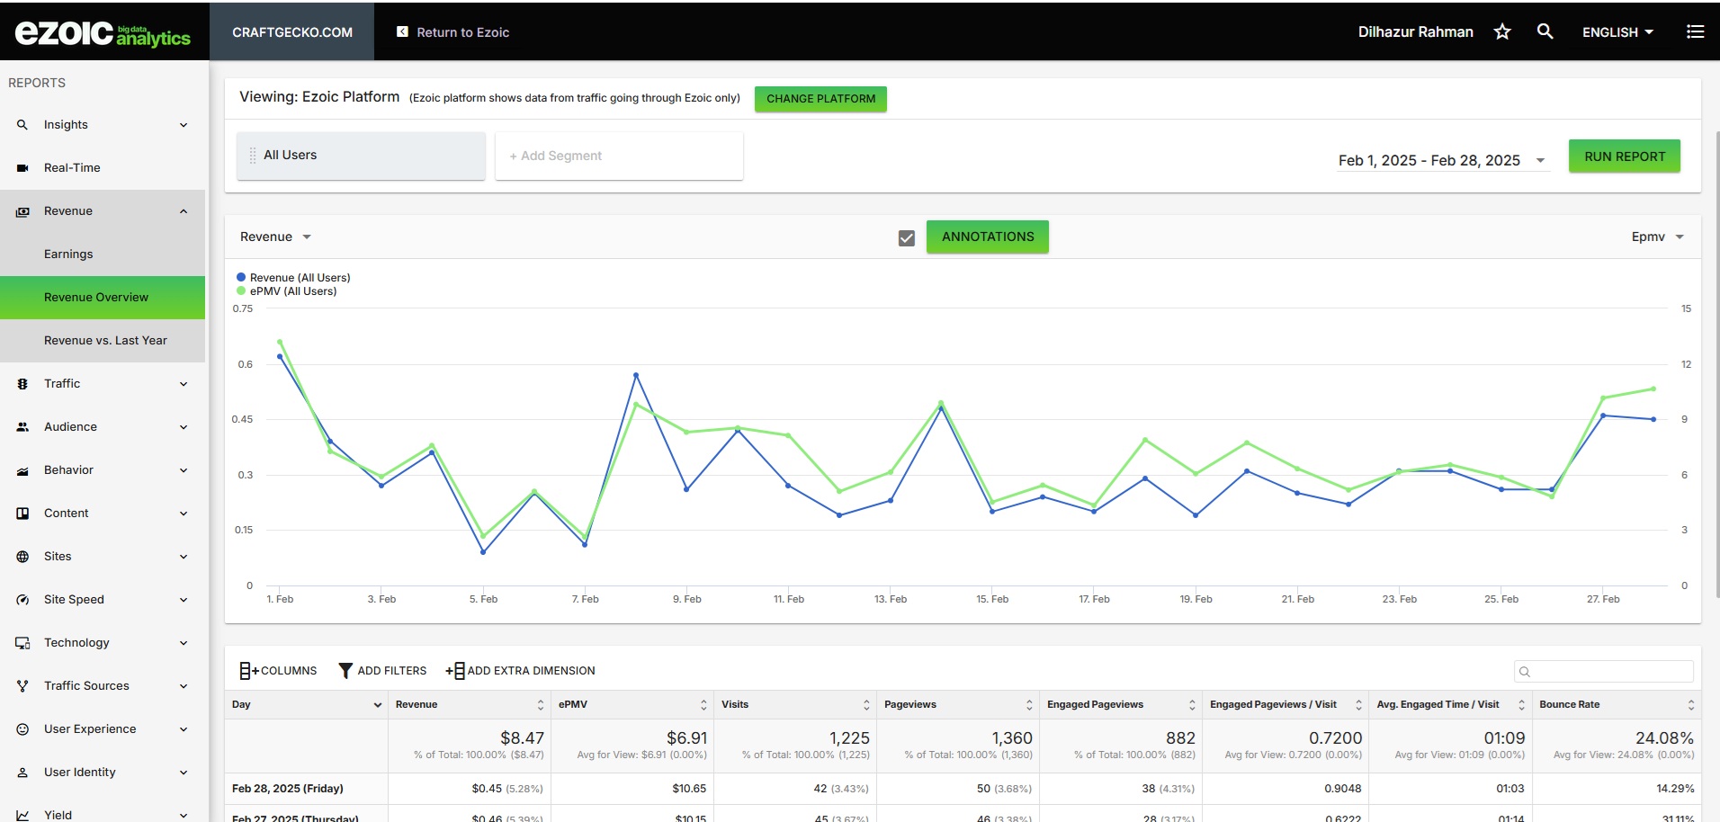Click the Content book icon

pyautogui.click(x=22, y=514)
